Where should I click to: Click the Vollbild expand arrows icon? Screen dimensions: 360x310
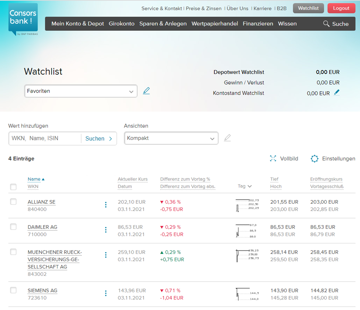click(x=273, y=158)
